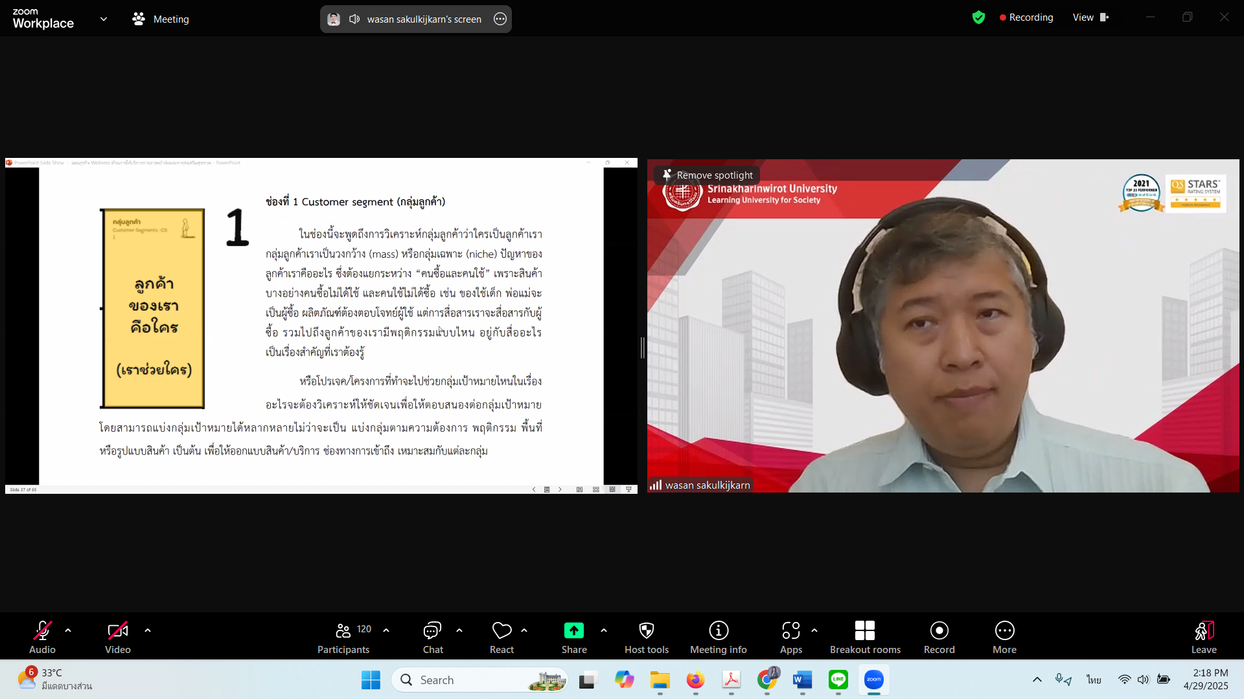
Task: Open the Apps icon
Action: point(790,630)
